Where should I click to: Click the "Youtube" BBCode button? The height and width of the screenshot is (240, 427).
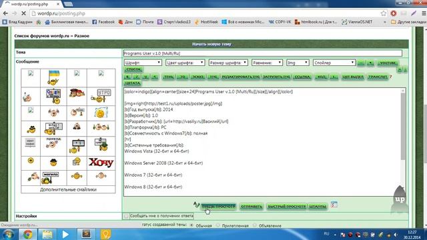pos(388,63)
